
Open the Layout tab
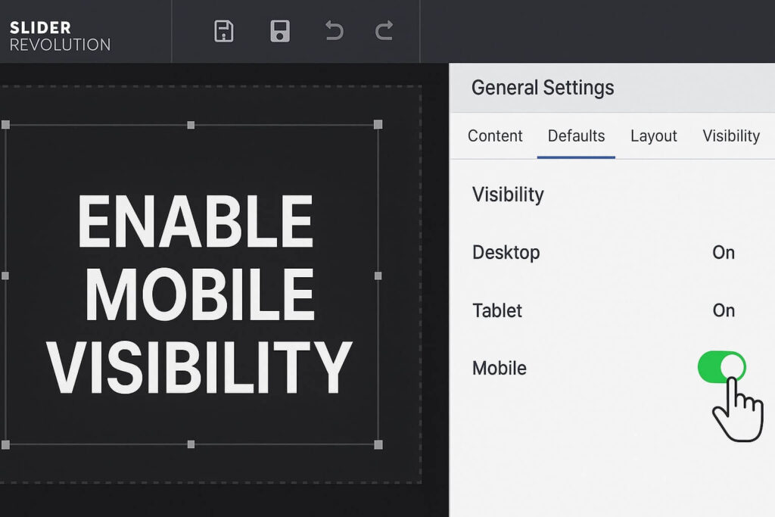(x=653, y=136)
